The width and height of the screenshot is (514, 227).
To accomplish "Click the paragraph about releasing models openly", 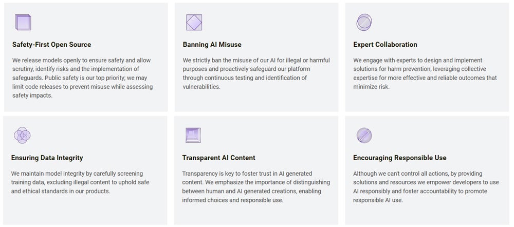I will [x=83, y=78].
